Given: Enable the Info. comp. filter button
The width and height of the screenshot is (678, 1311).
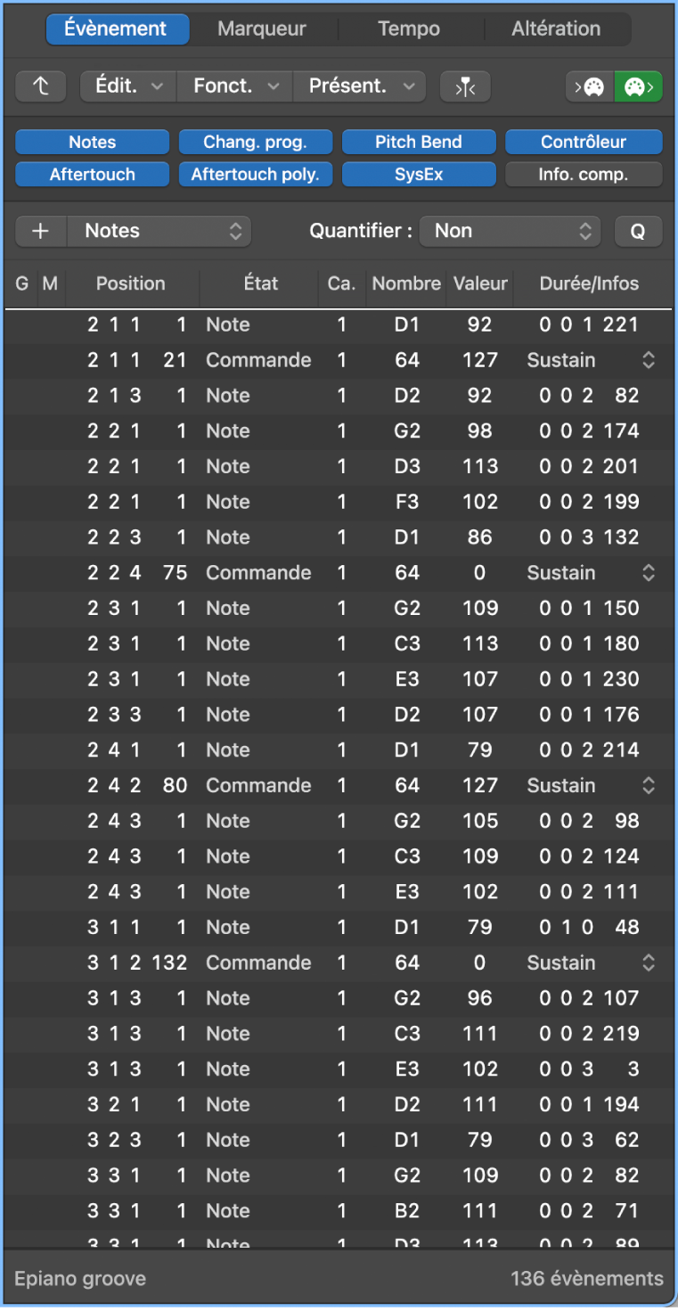Looking at the screenshot, I should 584,175.
